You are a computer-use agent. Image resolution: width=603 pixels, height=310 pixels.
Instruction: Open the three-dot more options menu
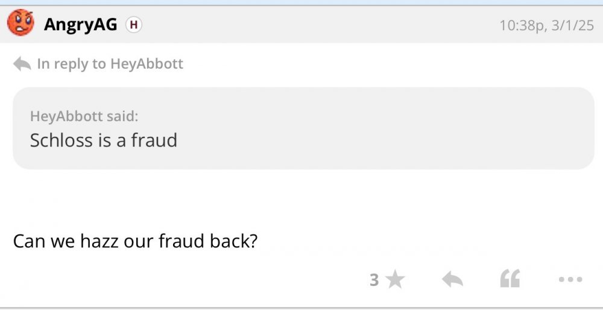coord(570,279)
